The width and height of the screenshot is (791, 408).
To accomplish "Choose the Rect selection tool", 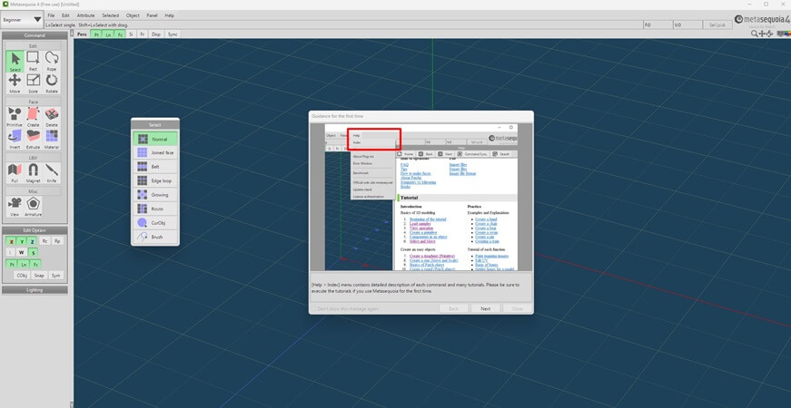I will [34, 62].
